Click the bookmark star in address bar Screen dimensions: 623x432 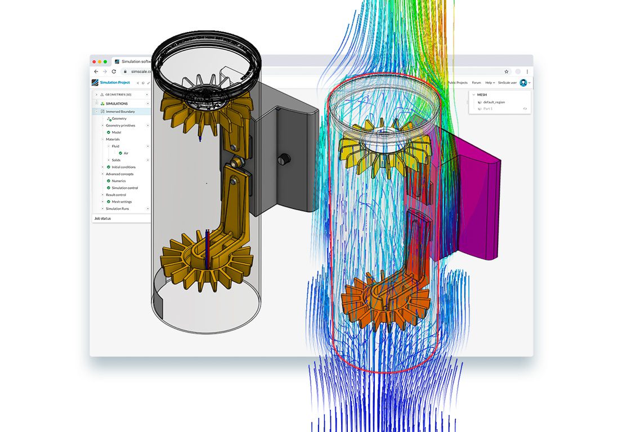(507, 71)
